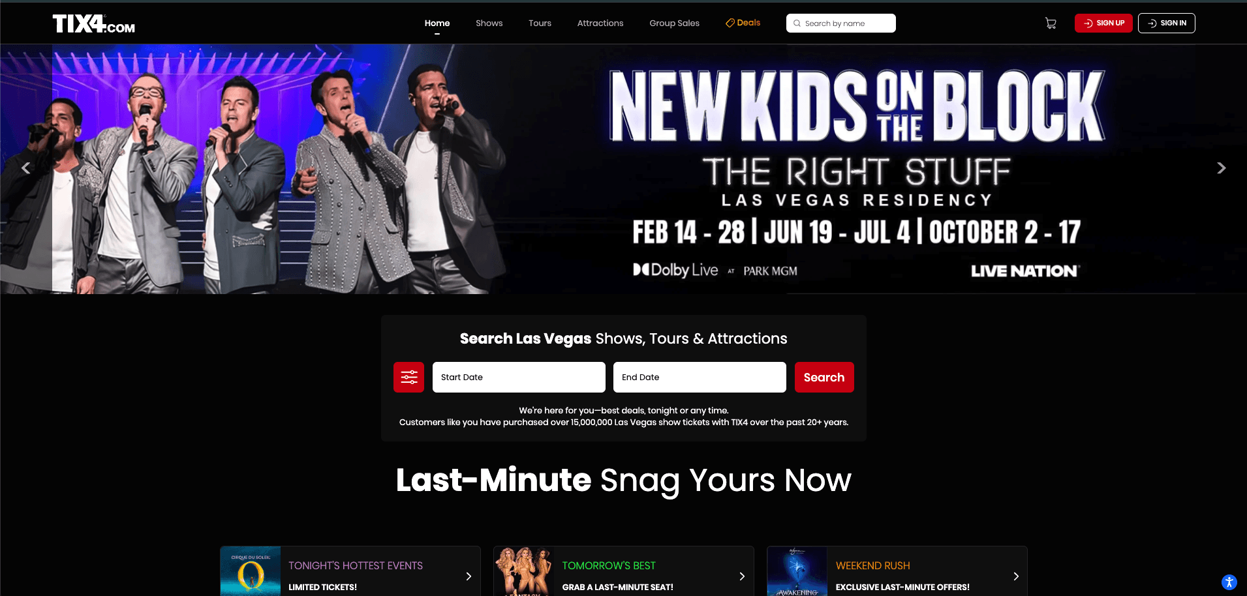This screenshot has height=596, width=1247.
Task: Click the red Sign Up button
Action: coord(1104,23)
